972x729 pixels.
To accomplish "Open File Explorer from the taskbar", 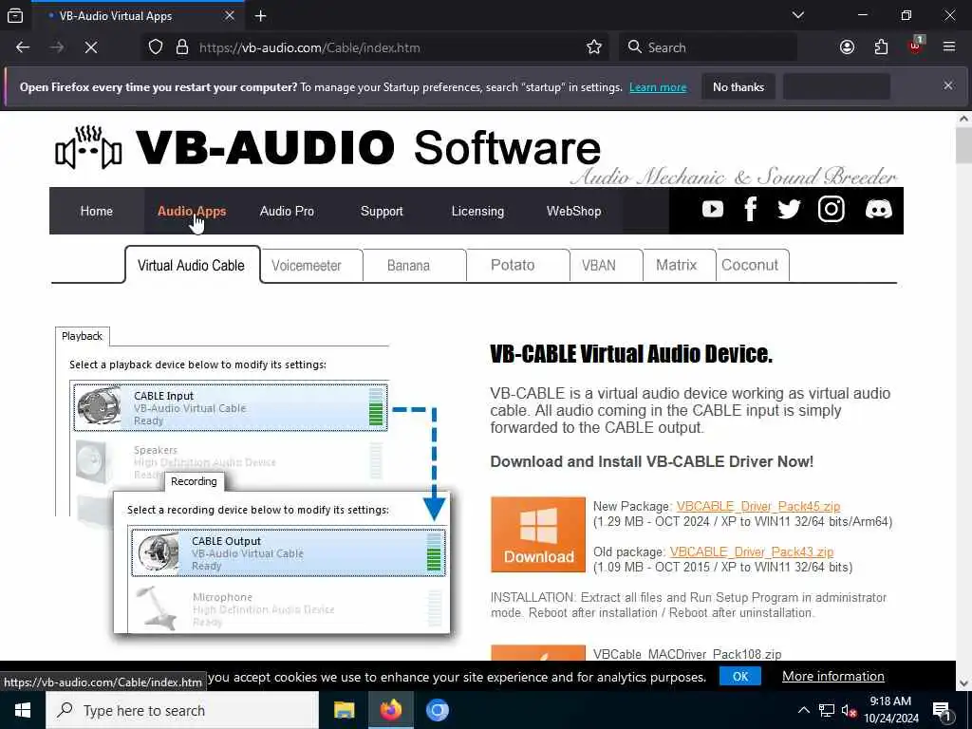I will tap(344, 710).
